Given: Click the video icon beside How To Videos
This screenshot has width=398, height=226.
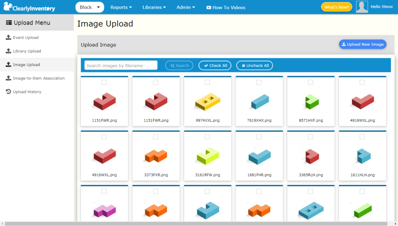Looking at the screenshot, I should (x=209, y=8).
